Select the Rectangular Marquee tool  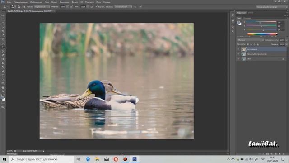point(3,19)
